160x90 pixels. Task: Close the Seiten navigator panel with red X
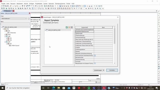point(29,13)
